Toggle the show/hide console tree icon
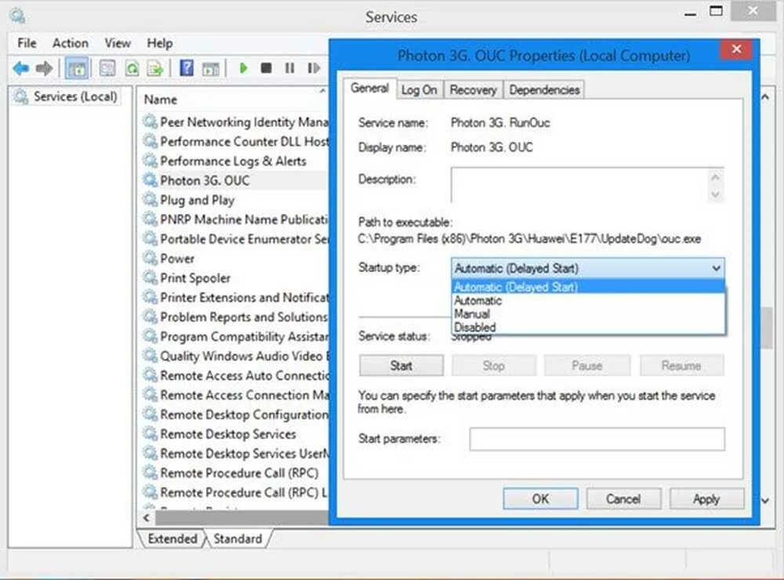 tap(77, 68)
